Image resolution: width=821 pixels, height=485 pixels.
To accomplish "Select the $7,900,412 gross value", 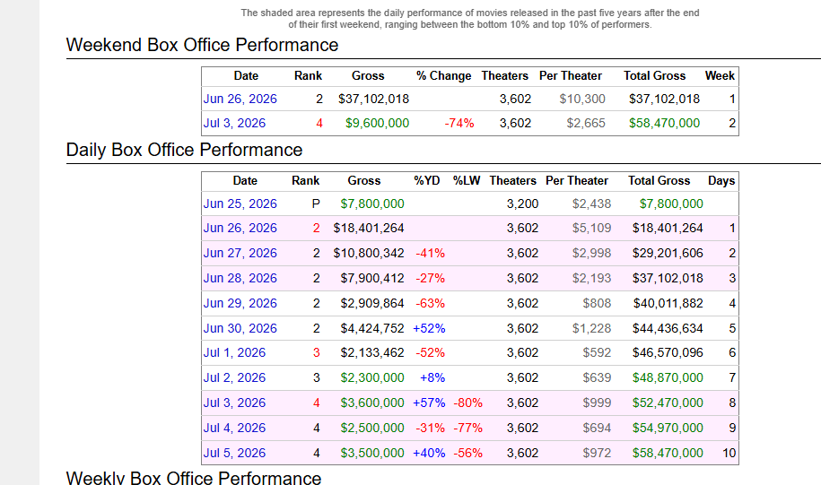I will click(x=372, y=278).
